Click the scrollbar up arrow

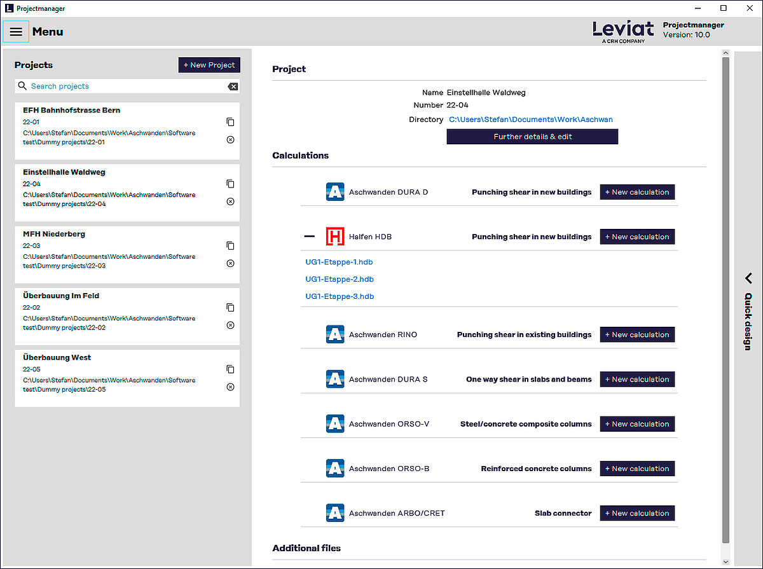pos(725,53)
